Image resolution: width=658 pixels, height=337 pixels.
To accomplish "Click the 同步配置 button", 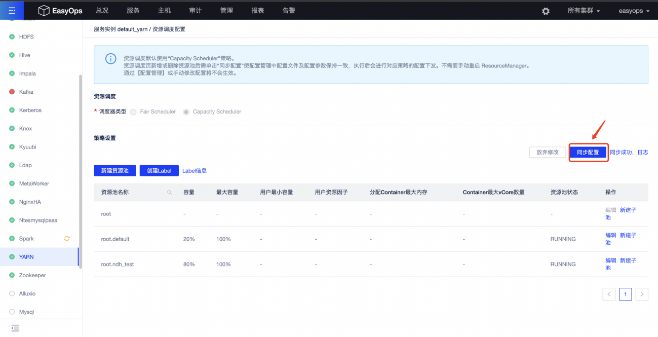I will (588, 152).
